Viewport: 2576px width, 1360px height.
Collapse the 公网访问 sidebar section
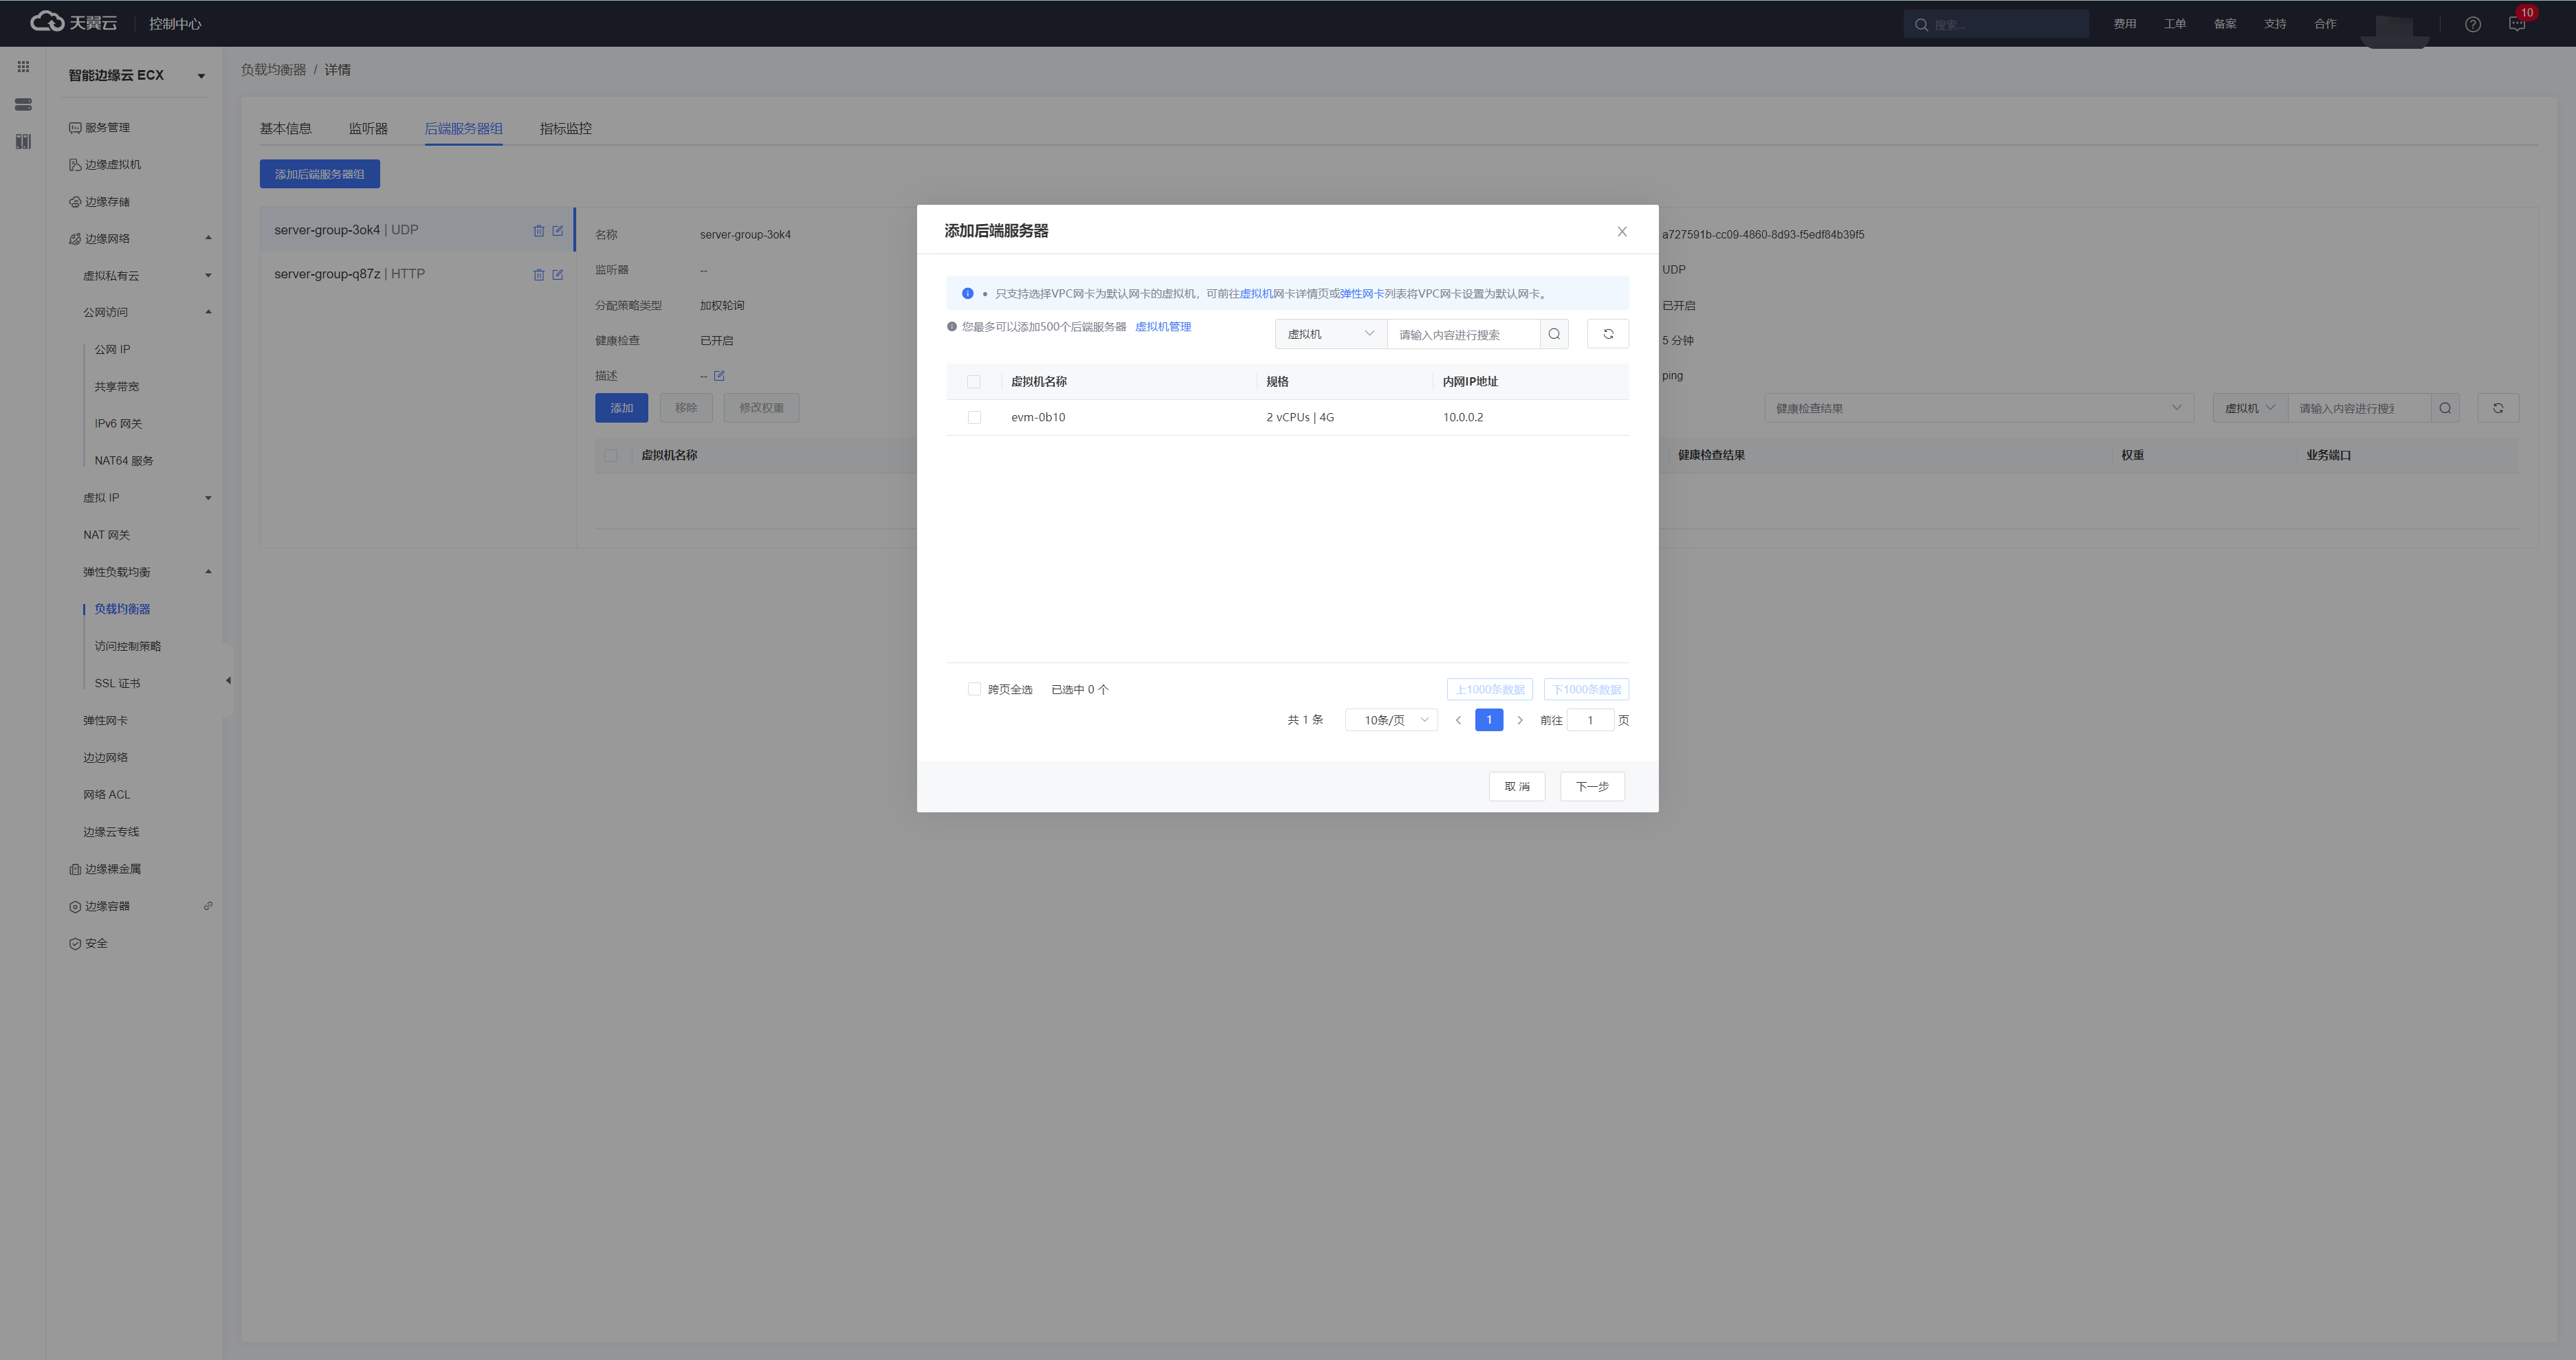coord(208,312)
